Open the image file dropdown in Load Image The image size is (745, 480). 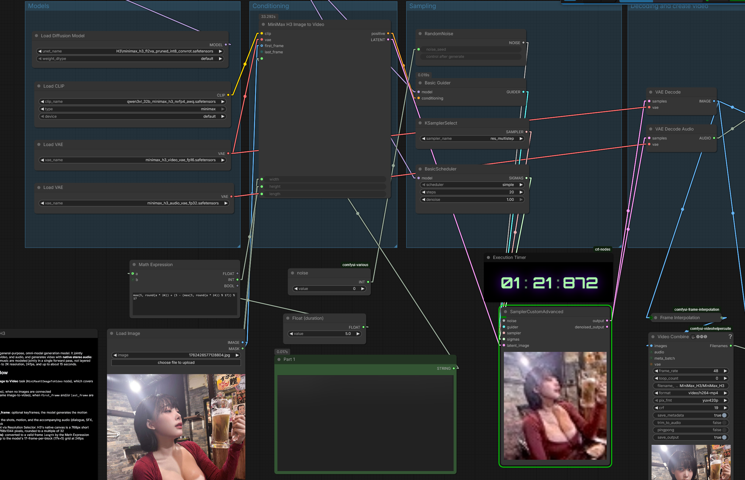176,355
